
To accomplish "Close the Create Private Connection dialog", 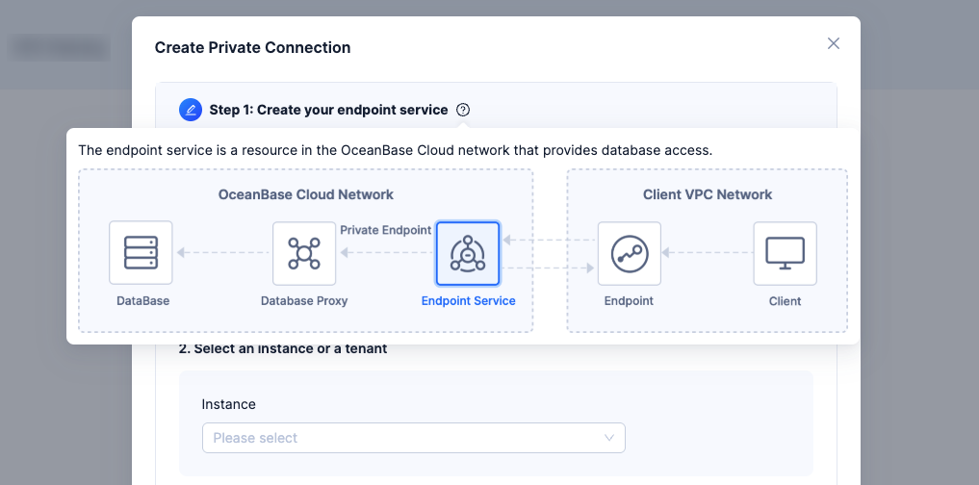I will [834, 43].
